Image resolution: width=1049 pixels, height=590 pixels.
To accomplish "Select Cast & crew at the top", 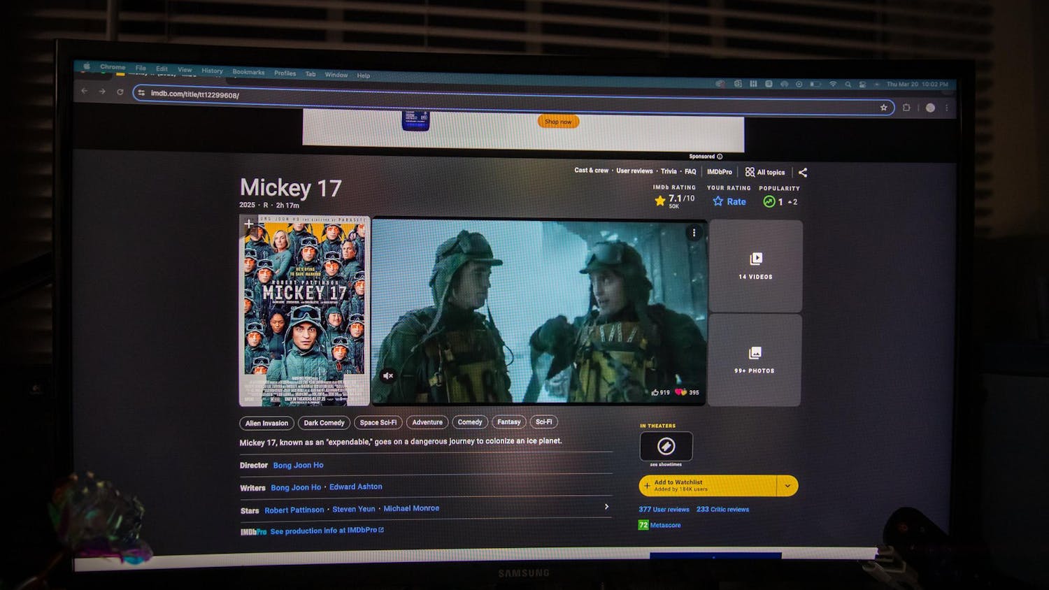I will pyautogui.click(x=591, y=171).
